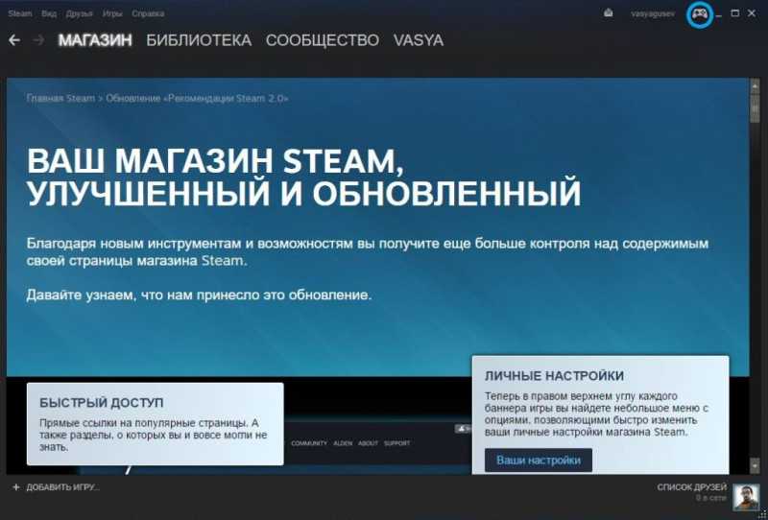The height and width of the screenshot is (520, 768).
Task: Go forward with the right arrow
Action: point(38,40)
